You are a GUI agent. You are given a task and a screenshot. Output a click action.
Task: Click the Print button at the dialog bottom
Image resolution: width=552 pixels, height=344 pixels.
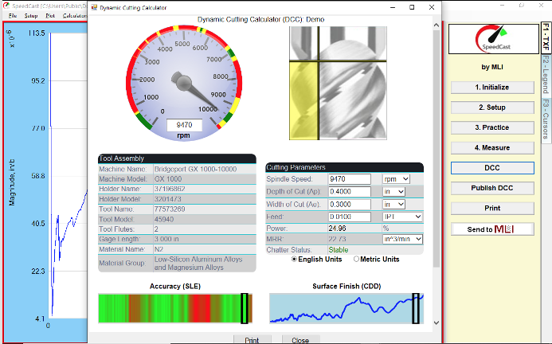pyautogui.click(x=252, y=339)
